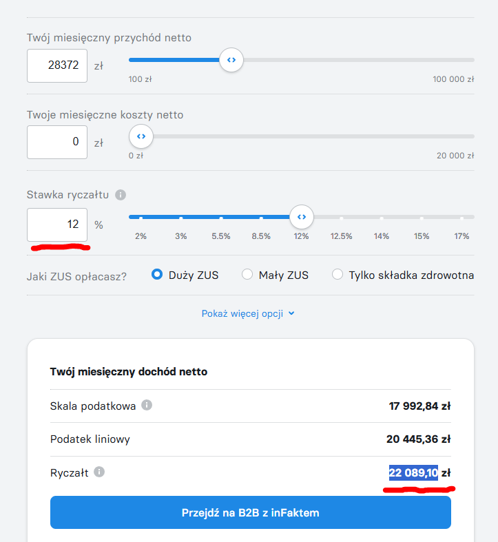The image size is (498, 542).
Task: Click the monthly net income input field
Action: pyautogui.click(x=57, y=65)
